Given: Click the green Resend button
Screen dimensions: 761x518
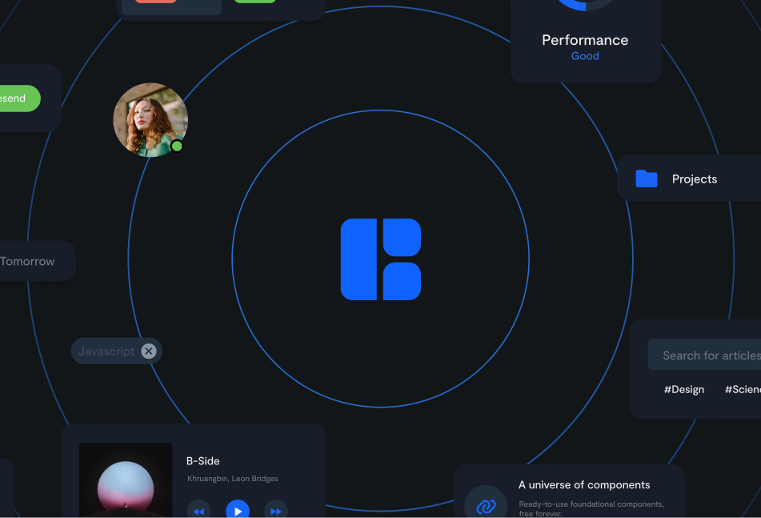Looking at the screenshot, I should (18, 98).
